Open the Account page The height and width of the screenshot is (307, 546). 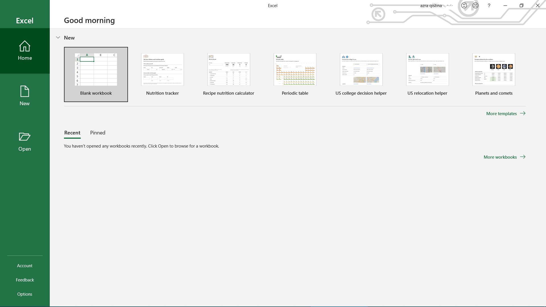tap(25, 265)
